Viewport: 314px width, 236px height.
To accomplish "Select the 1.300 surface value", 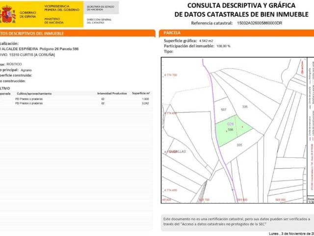I will 145,99.
